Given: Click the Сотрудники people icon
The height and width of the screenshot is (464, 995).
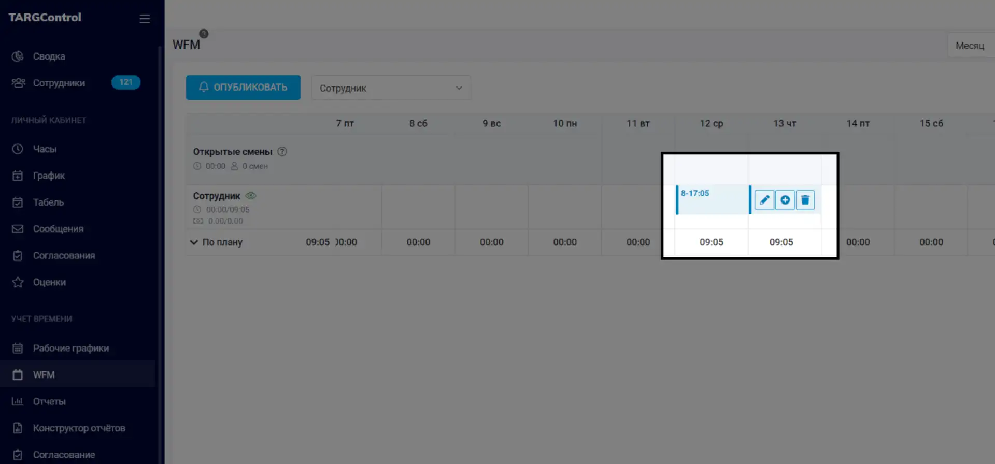Looking at the screenshot, I should click(18, 83).
